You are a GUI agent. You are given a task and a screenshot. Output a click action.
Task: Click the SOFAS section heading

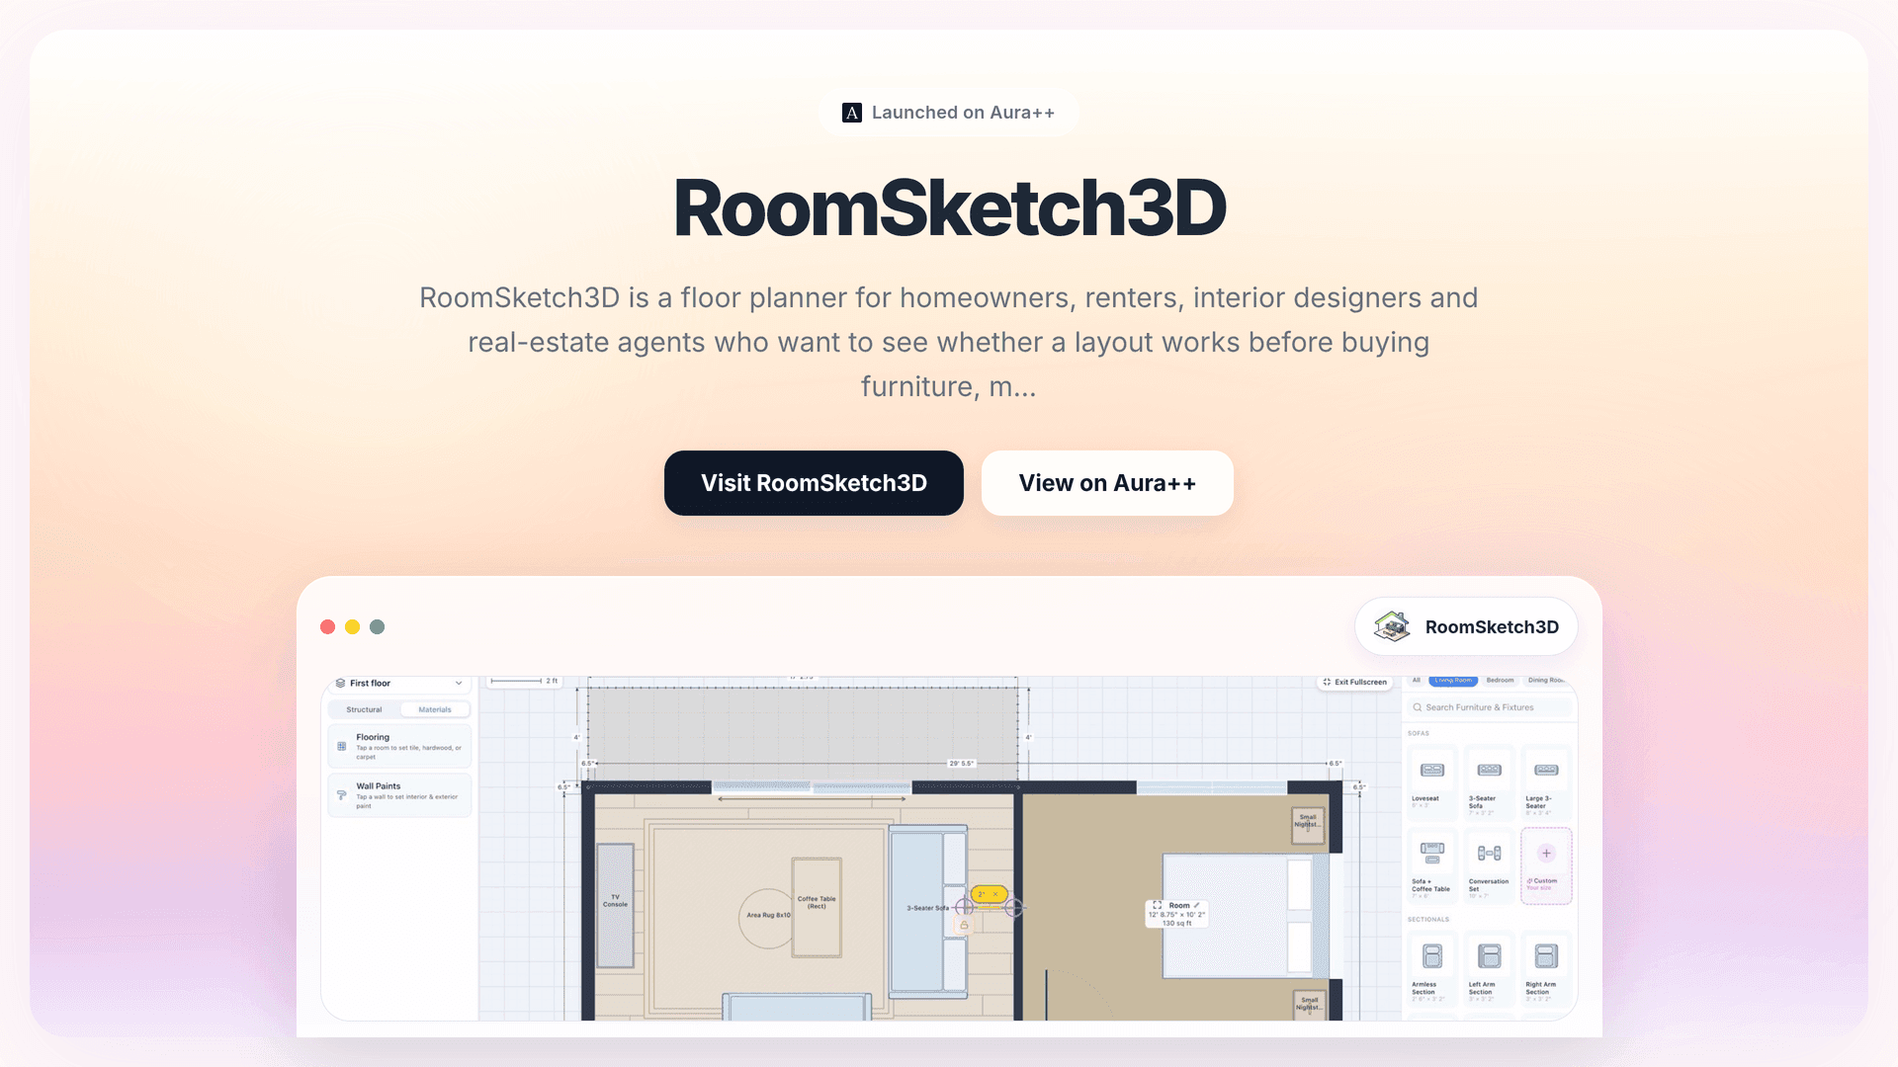click(1419, 733)
